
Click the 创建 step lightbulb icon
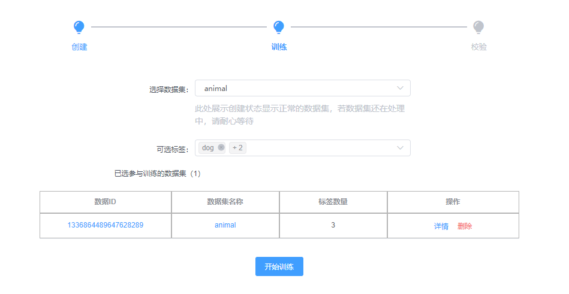(x=79, y=27)
